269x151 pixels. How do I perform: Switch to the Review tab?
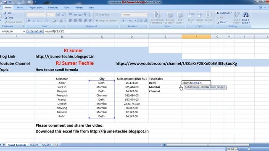79,8
